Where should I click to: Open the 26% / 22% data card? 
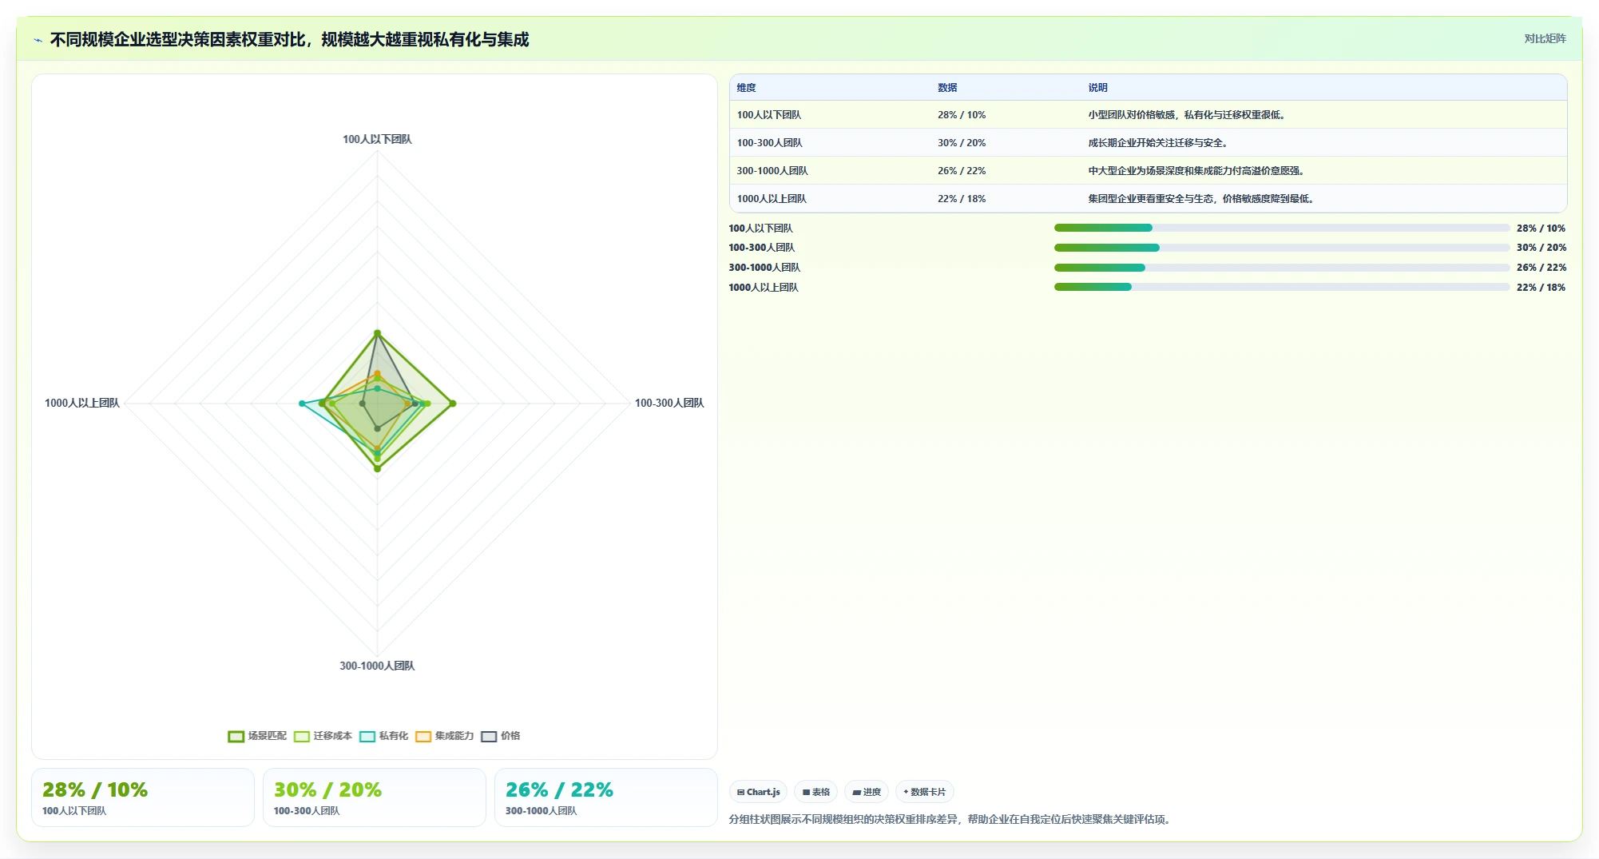[606, 797]
